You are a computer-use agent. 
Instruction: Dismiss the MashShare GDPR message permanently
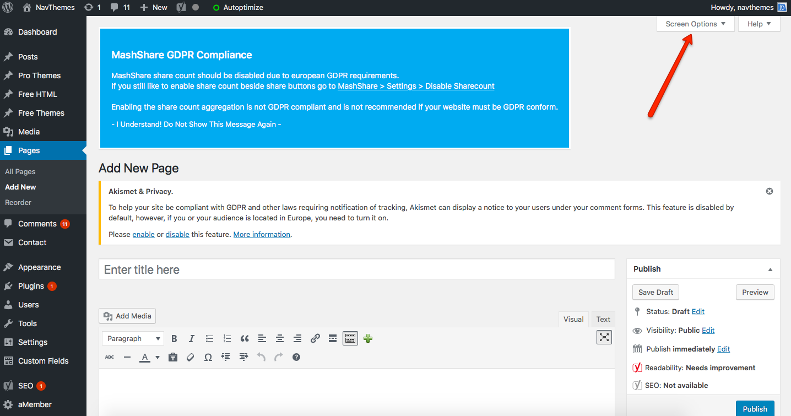196,124
